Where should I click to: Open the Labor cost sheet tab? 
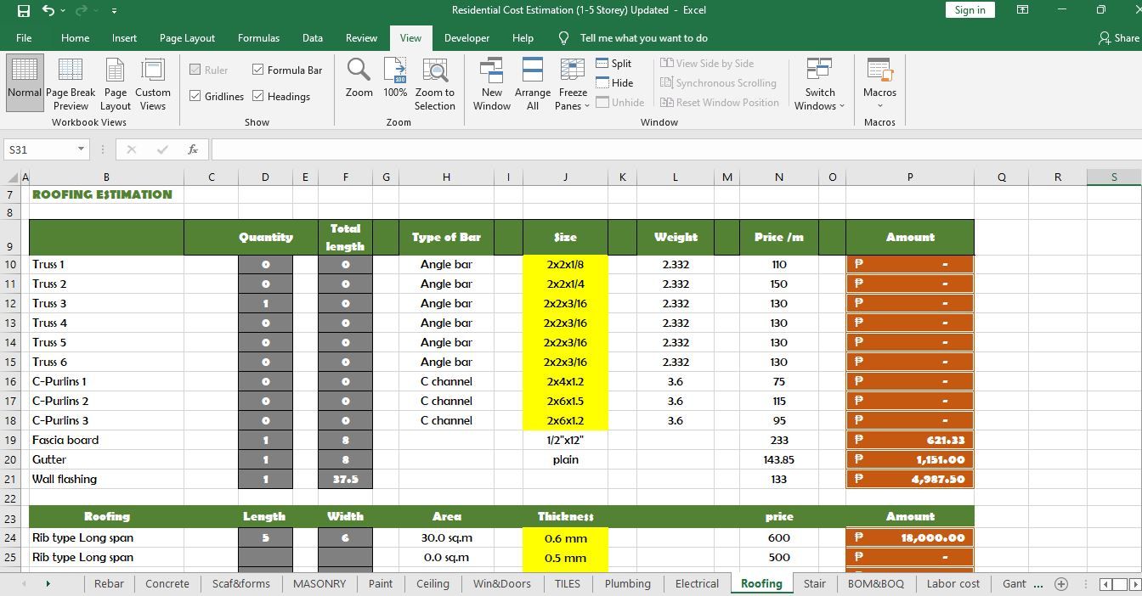point(953,583)
